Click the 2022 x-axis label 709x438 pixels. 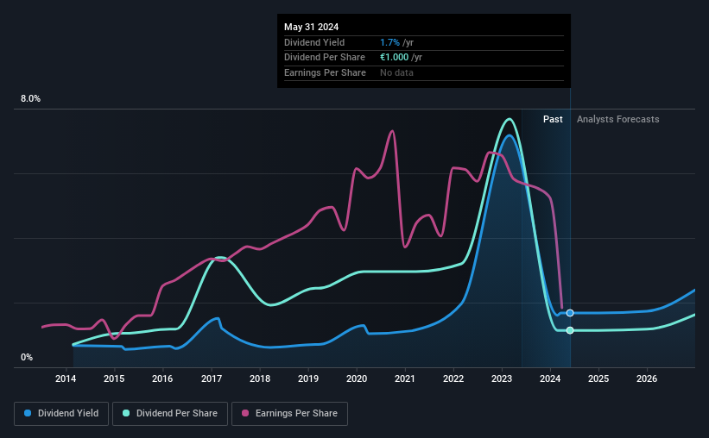453,379
